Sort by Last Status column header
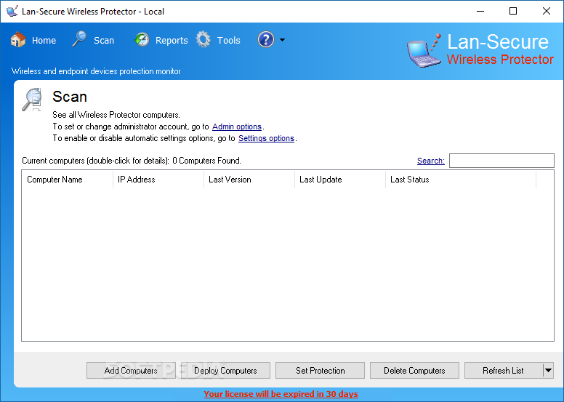This screenshot has height=402, width=564. click(x=461, y=180)
